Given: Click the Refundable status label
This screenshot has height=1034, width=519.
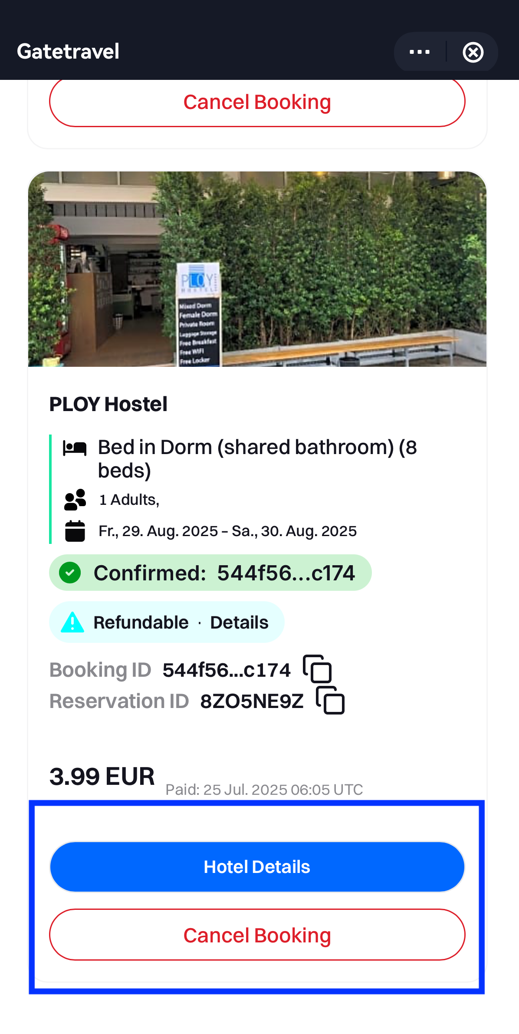Looking at the screenshot, I should pos(141,622).
